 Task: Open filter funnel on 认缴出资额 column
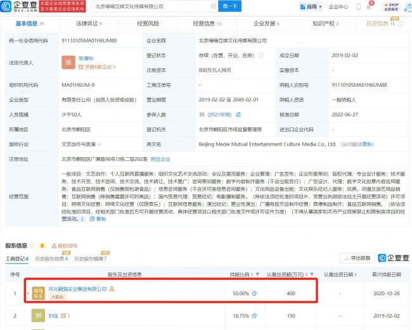point(312,275)
